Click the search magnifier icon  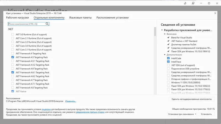[47, 24]
